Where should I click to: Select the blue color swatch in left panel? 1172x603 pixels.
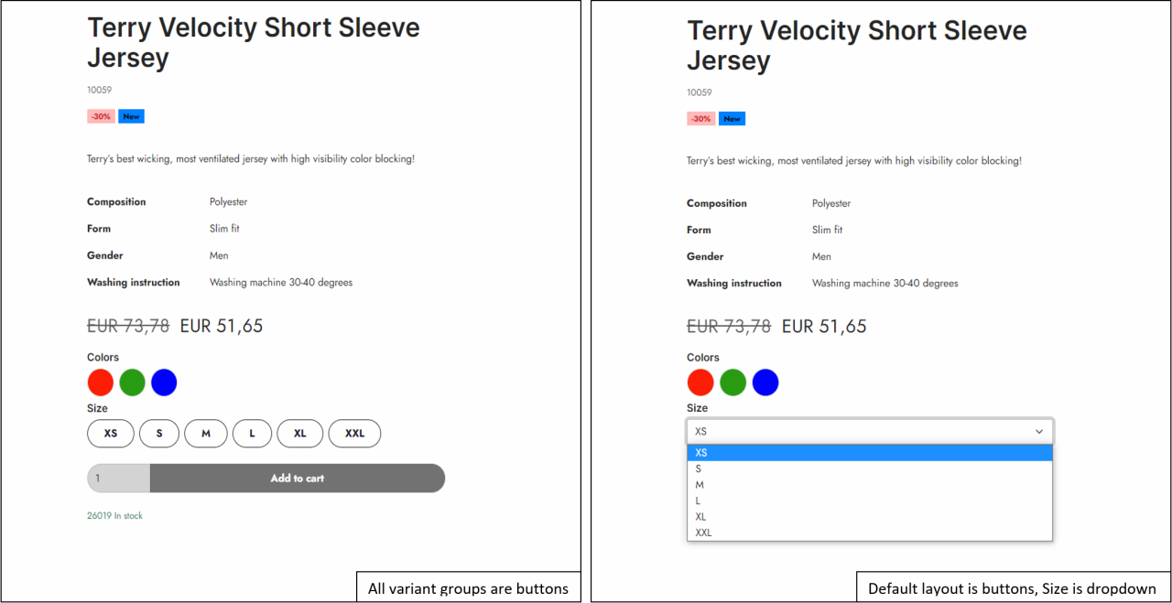(164, 382)
